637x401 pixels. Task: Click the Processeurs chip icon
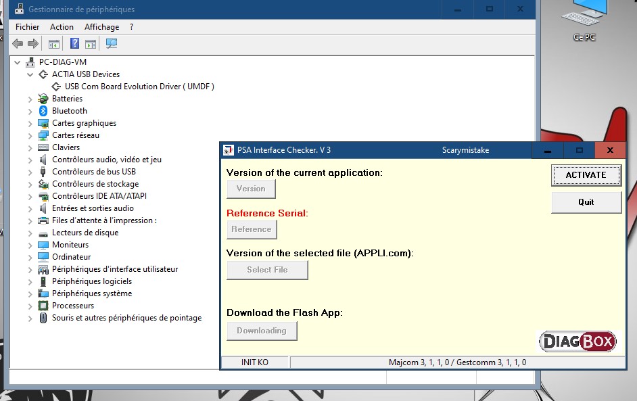43,306
